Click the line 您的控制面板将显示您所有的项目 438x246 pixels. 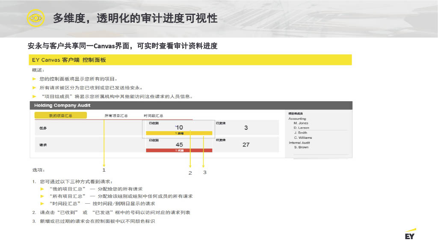(x=78, y=79)
